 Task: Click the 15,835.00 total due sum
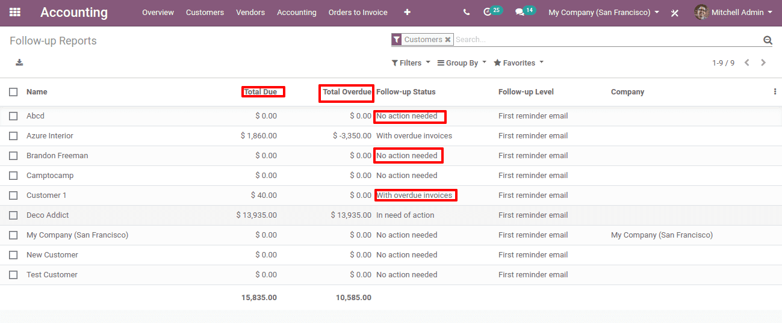[x=259, y=298]
